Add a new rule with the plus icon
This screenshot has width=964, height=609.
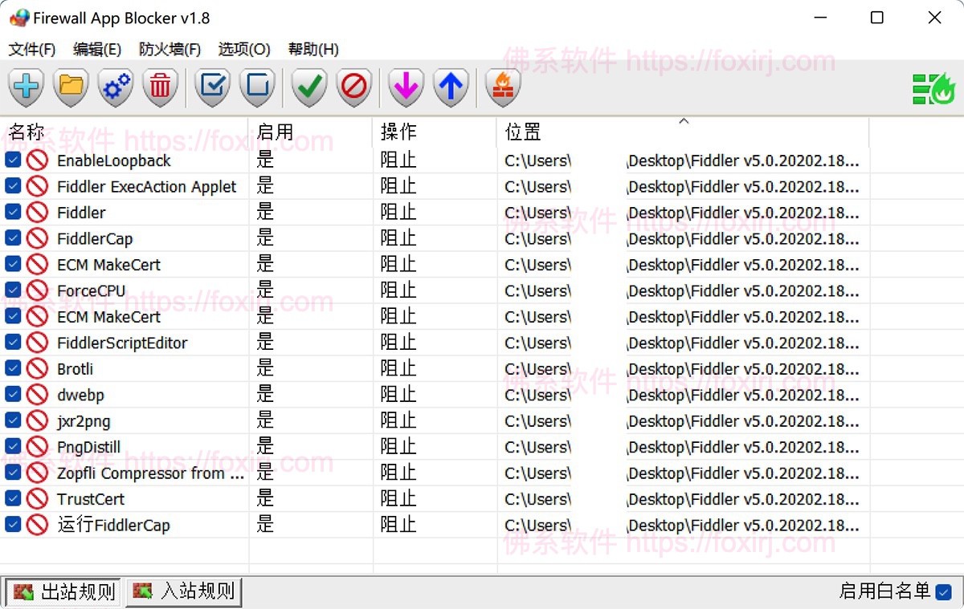(x=26, y=88)
